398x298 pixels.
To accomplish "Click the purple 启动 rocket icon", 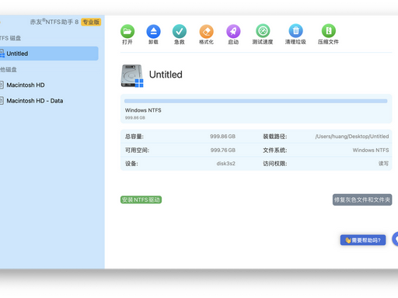I will [x=233, y=31].
